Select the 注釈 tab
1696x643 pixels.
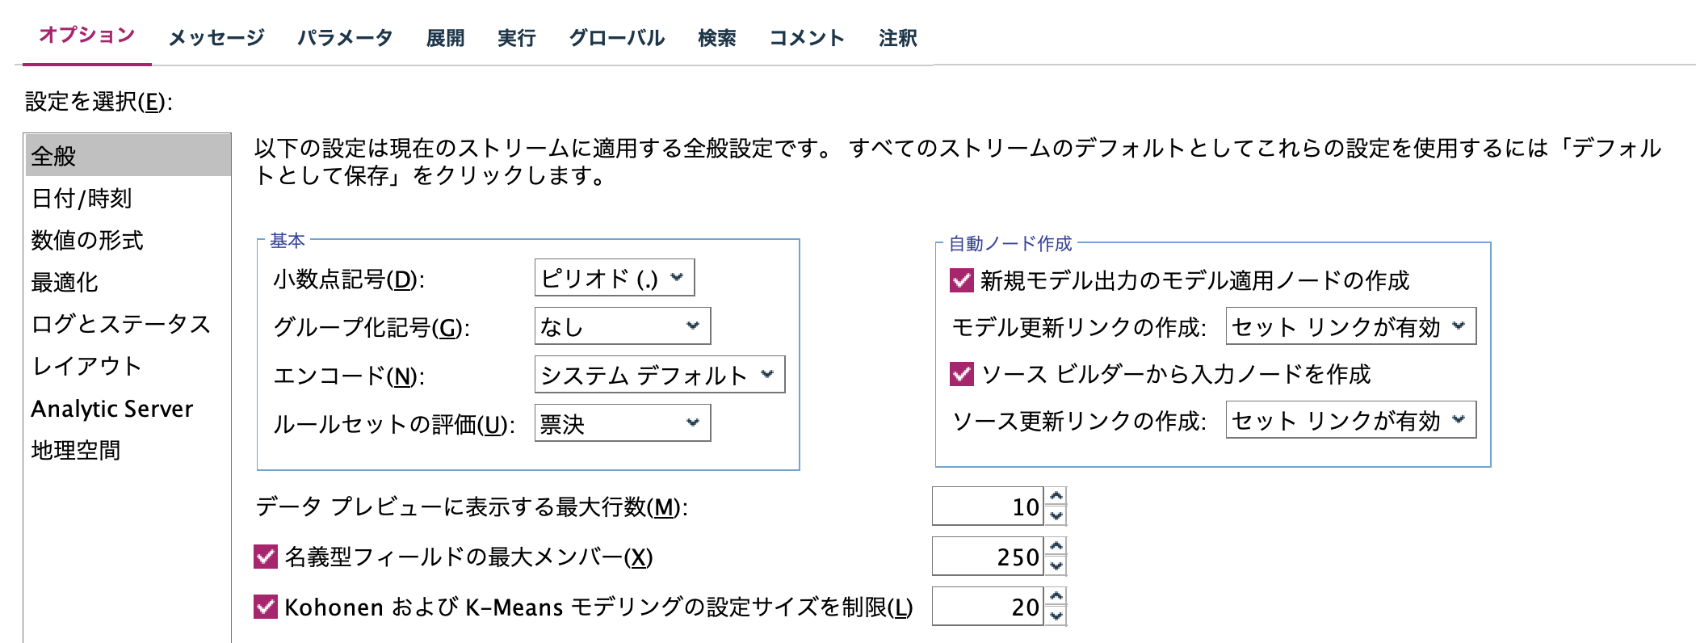pos(899,36)
